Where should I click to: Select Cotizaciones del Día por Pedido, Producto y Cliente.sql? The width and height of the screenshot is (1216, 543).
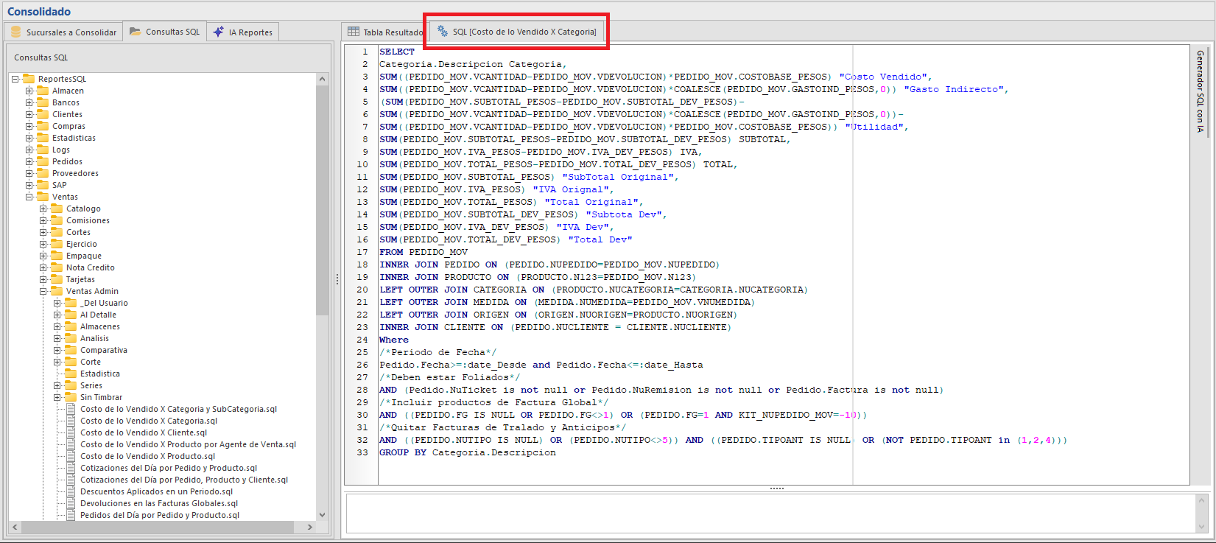pyautogui.click(x=184, y=480)
